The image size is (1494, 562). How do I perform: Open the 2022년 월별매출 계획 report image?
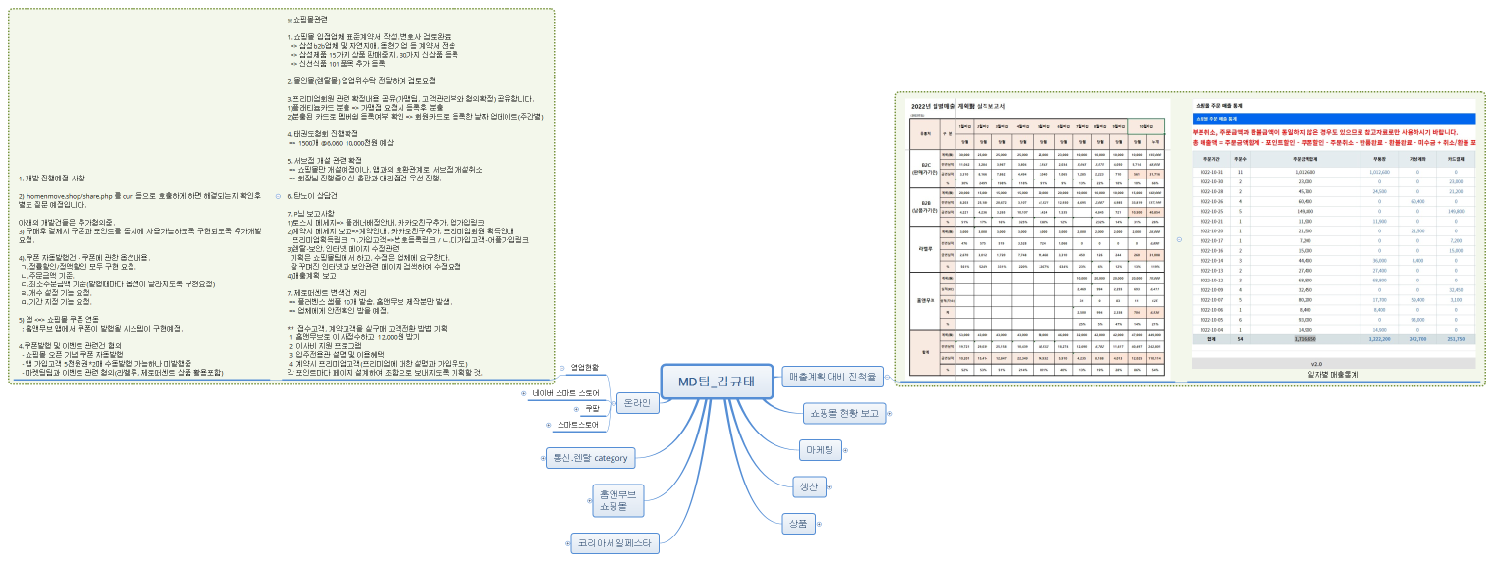[x=1039, y=236]
